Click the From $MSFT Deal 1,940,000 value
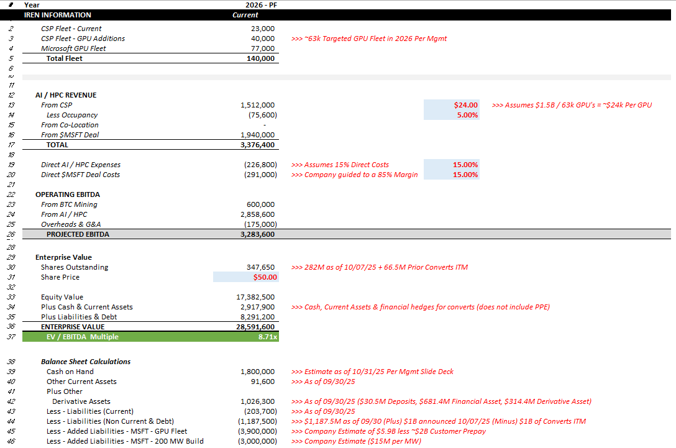This screenshot has height=448, width=676. pyautogui.click(x=257, y=135)
